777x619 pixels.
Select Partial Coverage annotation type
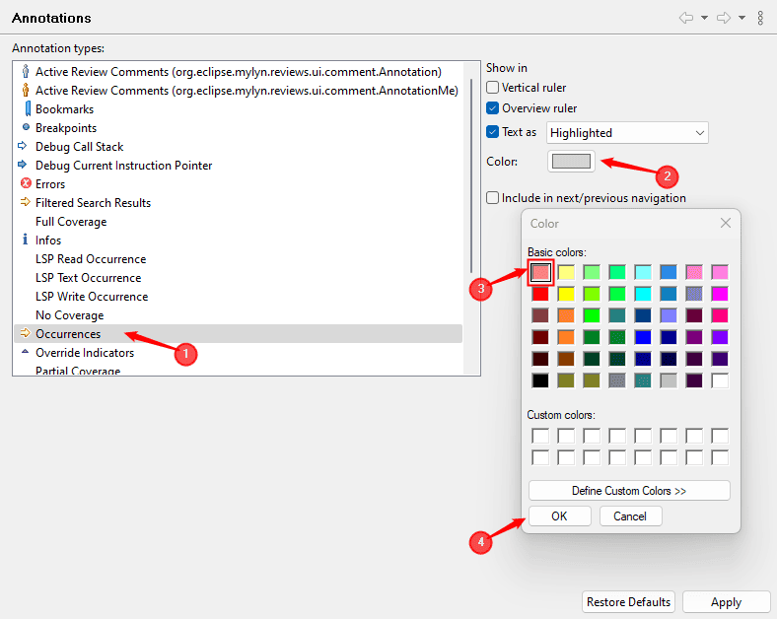tap(239, 370)
